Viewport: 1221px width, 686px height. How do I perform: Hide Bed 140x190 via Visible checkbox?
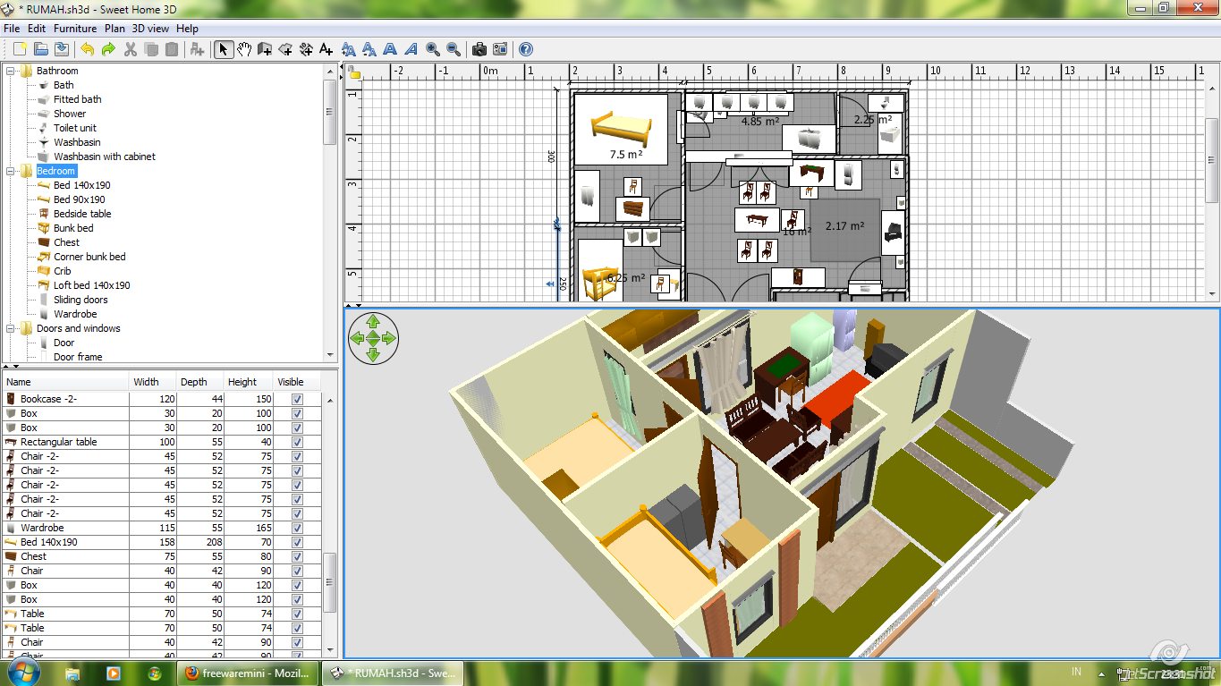tap(297, 542)
